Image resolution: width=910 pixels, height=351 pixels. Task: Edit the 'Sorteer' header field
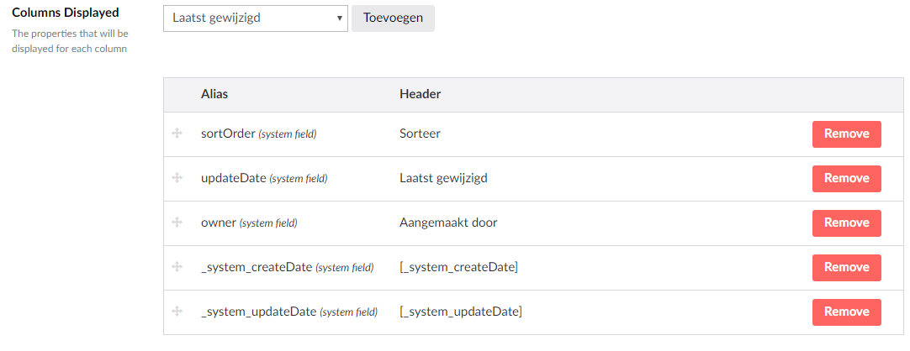pos(420,134)
